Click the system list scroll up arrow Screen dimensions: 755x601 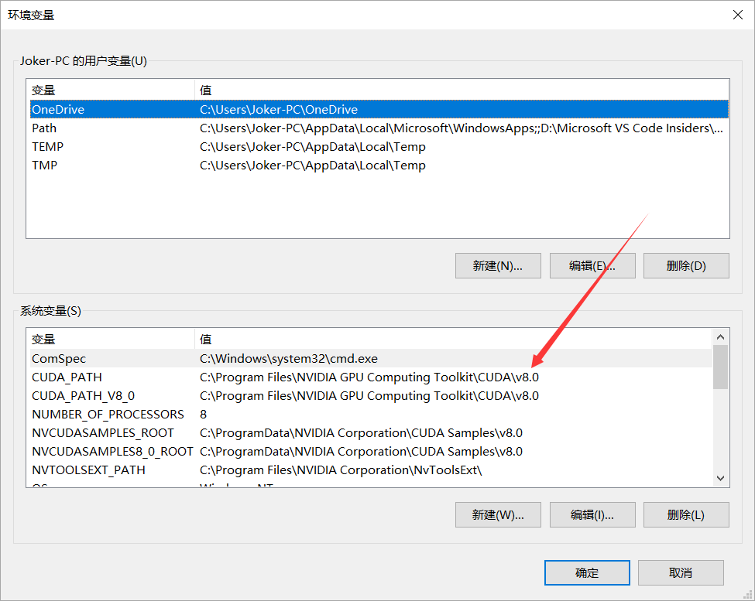[720, 337]
